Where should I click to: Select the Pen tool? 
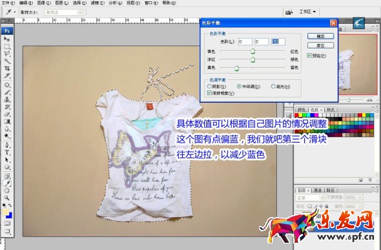point(7,145)
